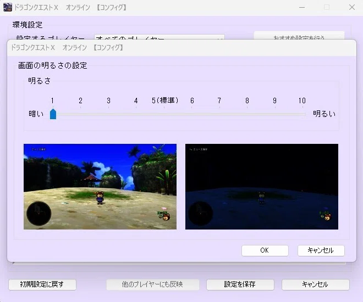Click 初期設定に戻す button
Viewport: 363px width, 302px height.
(x=42, y=284)
